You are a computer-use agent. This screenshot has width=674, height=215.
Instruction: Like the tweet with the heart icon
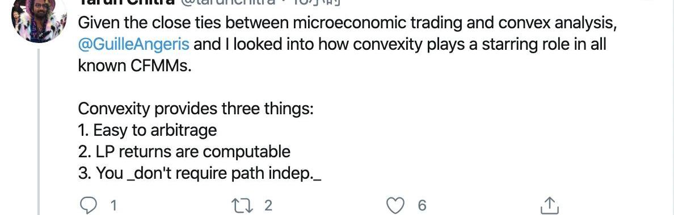click(397, 205)
